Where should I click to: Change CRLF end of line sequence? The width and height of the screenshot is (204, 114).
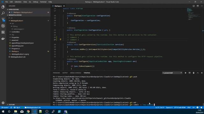tap(189, 107)
